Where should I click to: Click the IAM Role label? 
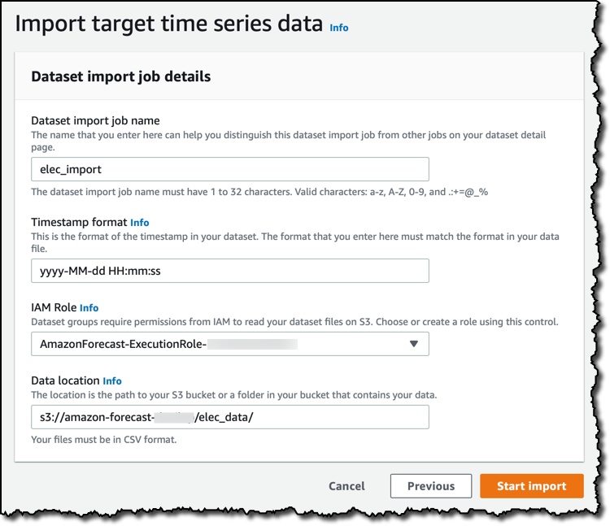pyautogui.click(x=54, y=307)
